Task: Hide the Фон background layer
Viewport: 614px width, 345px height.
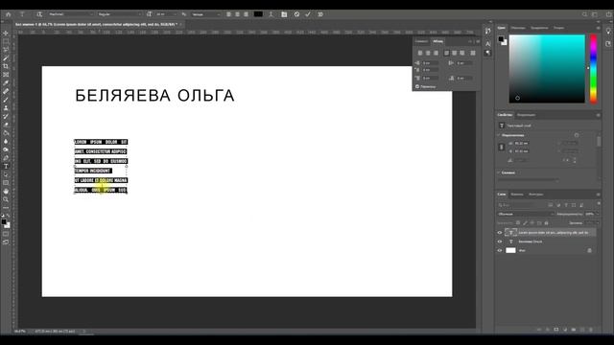Action: point(500,251)
